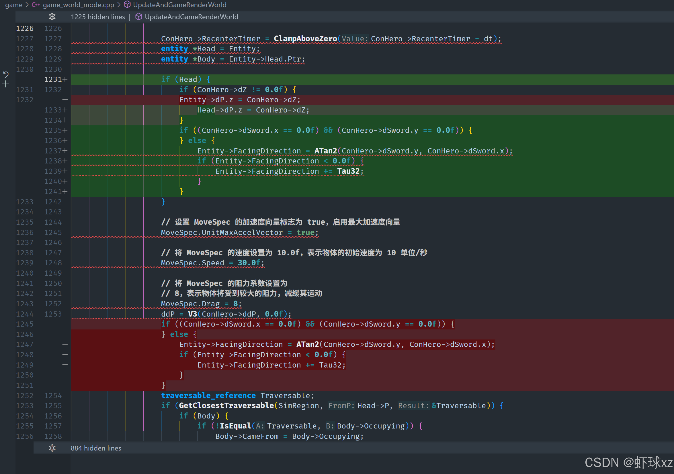Click modified line number 1245 in gutter
Viewport: 674px width, 474px height.
click(x=25, y=324)
